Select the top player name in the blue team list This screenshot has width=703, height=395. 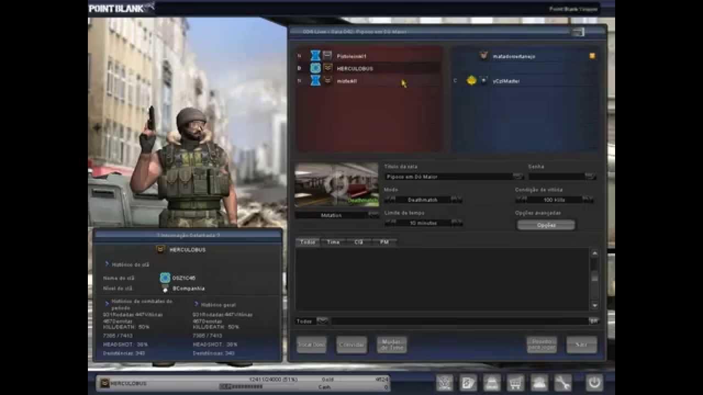[514, 56]
